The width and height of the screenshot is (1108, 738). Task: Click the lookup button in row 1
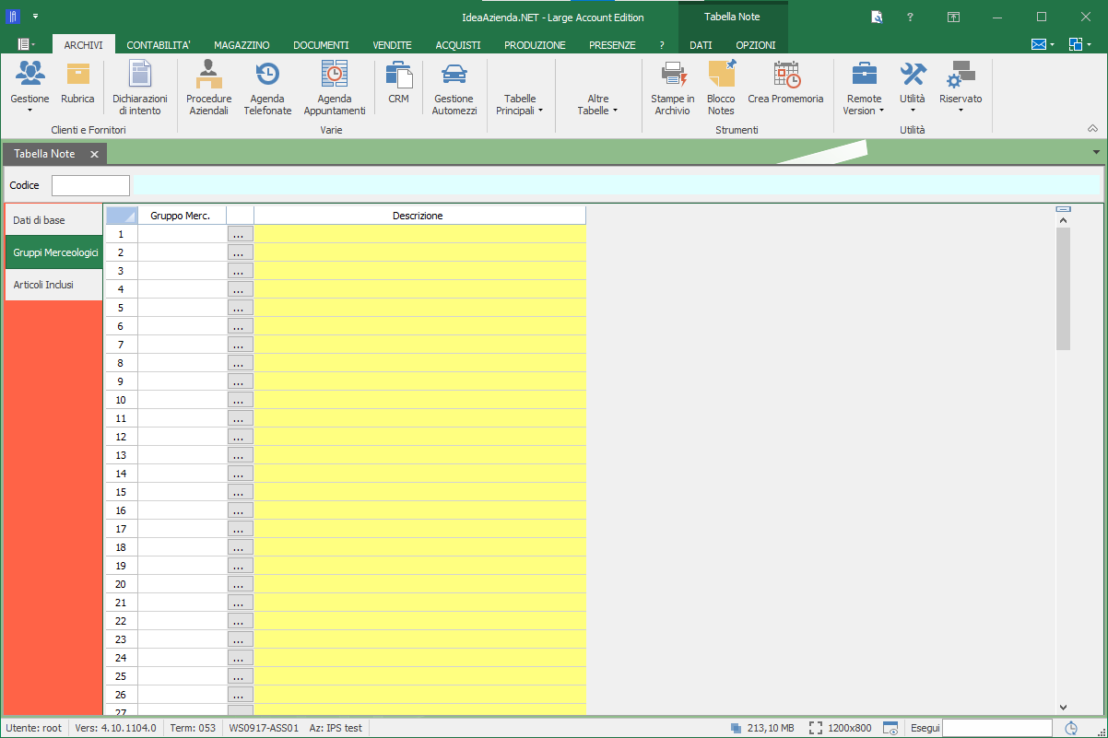point(240,234)
